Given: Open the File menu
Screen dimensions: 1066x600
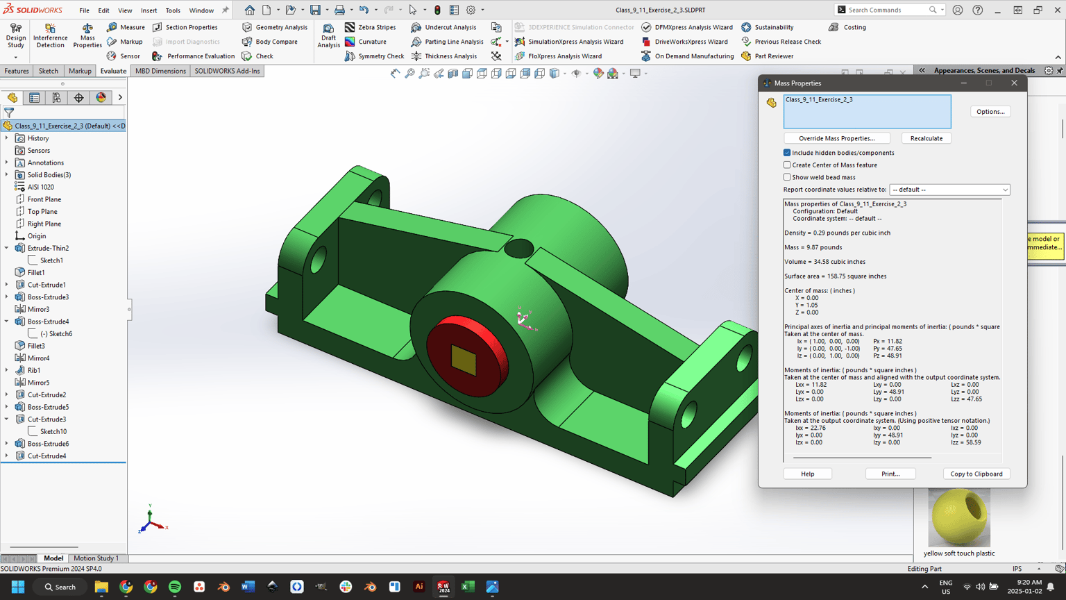Looking at the screenshot, I should pyautogui.click(x=84, y=10).
